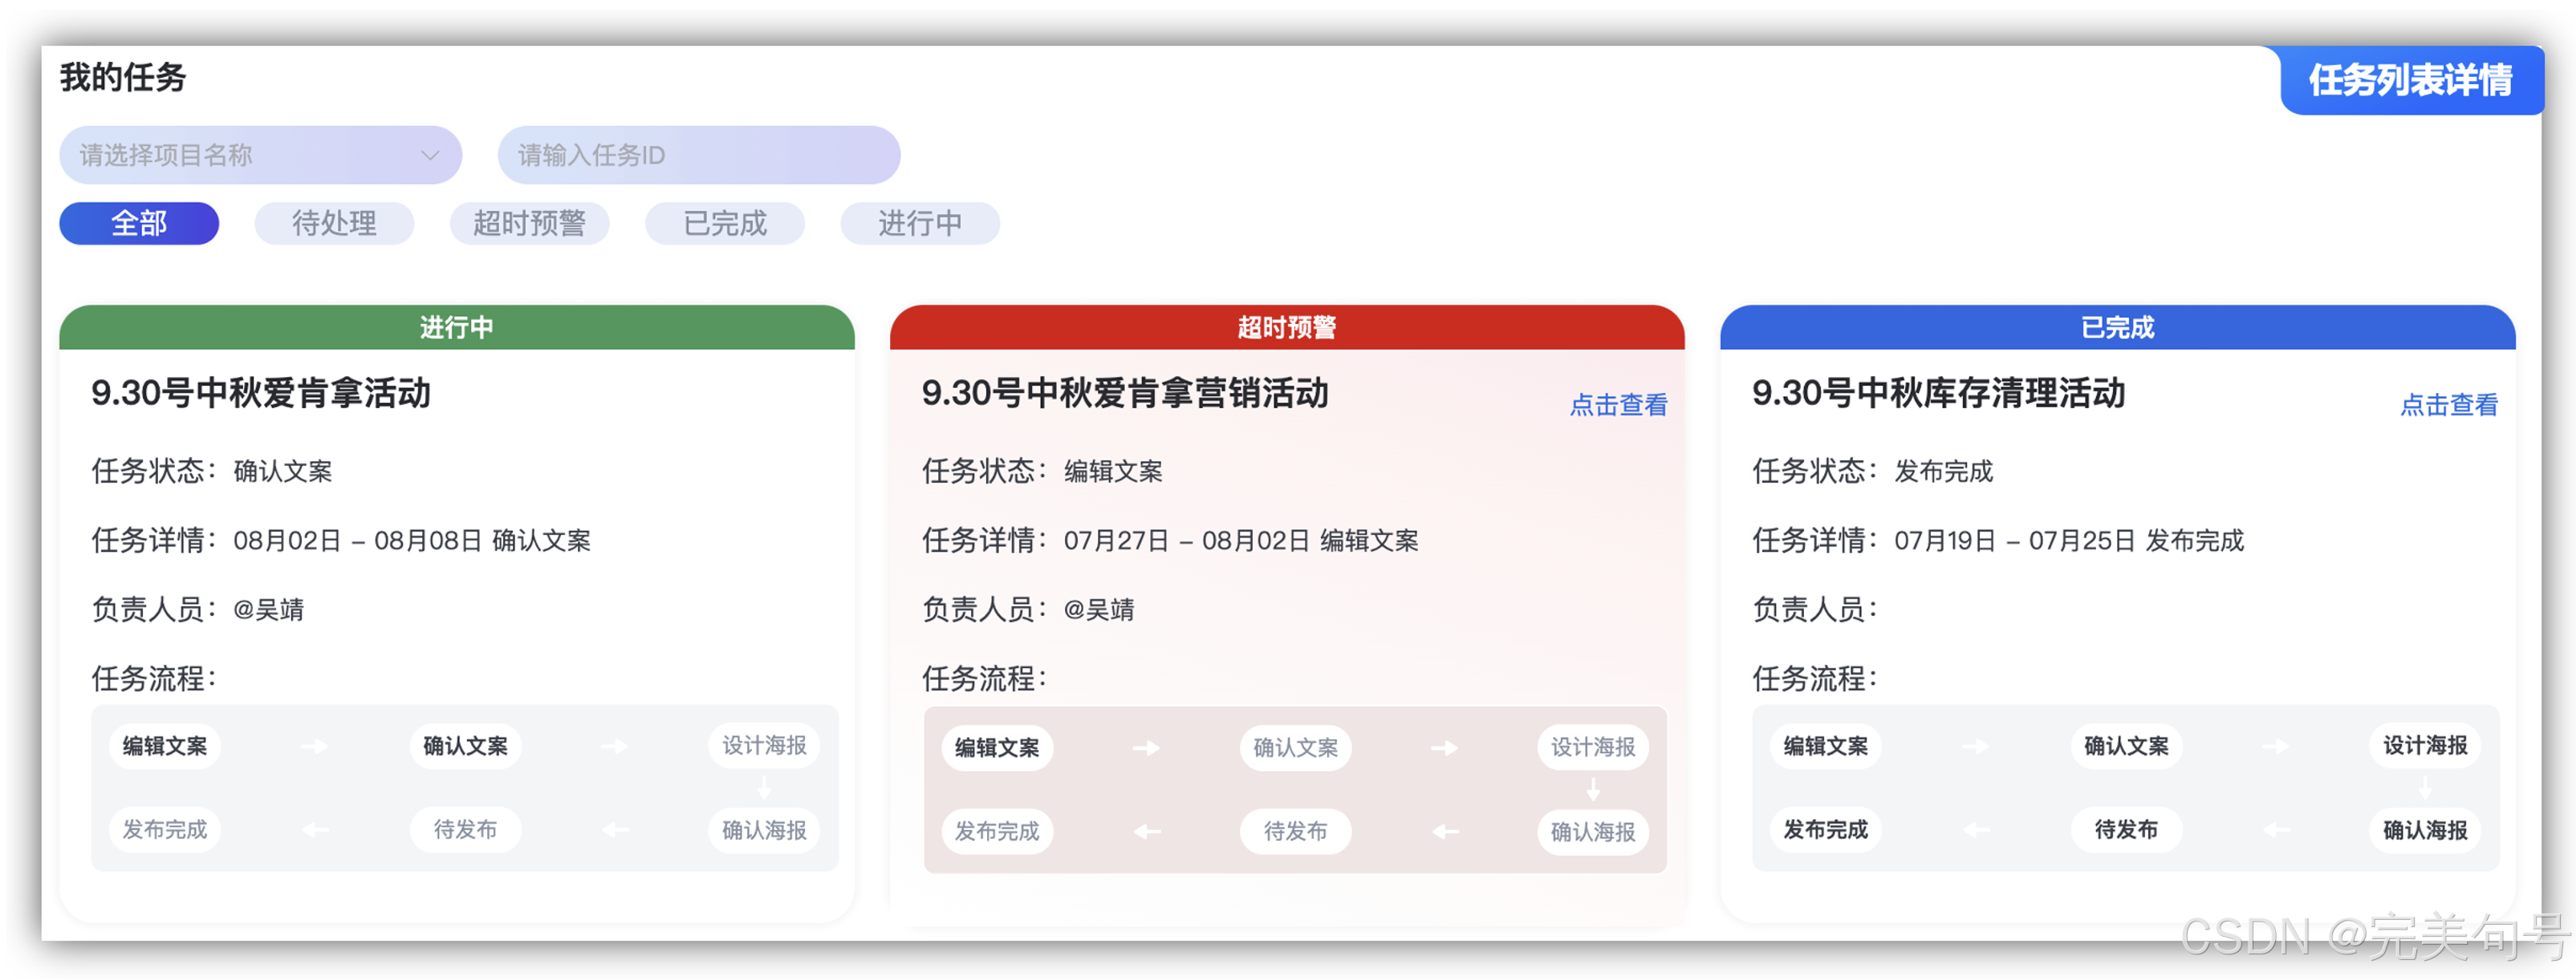Select 发布完成 step in completed card
The image size is (2576, 980).
click(1825, 829)
